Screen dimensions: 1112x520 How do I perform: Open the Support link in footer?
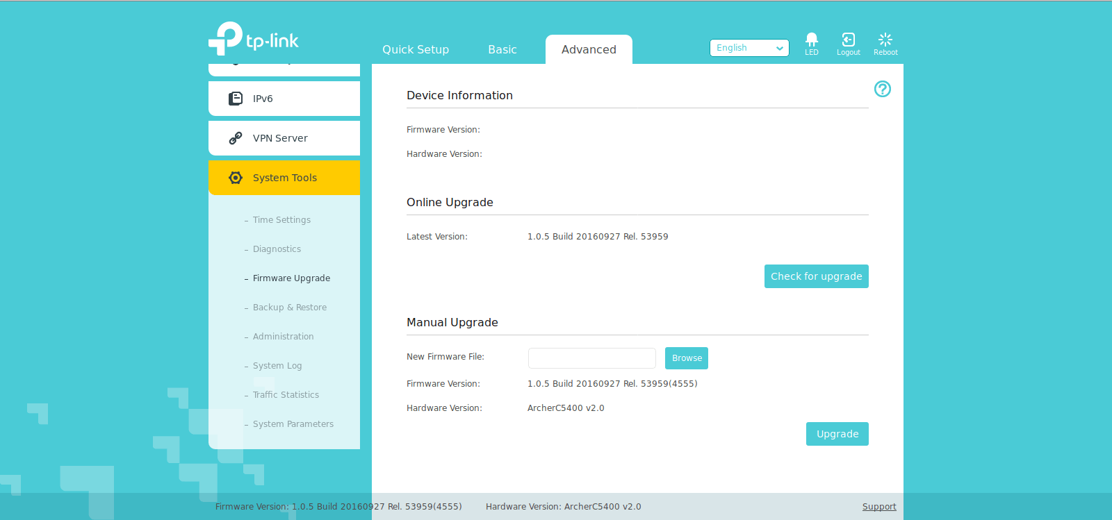point(879,507)
